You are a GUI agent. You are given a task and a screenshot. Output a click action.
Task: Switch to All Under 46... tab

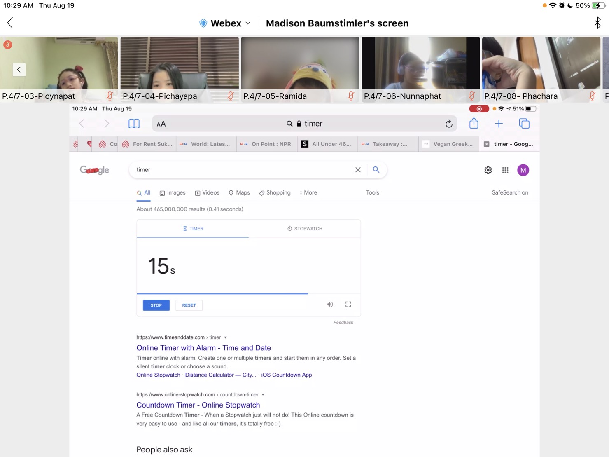click(x=327, y=144)
